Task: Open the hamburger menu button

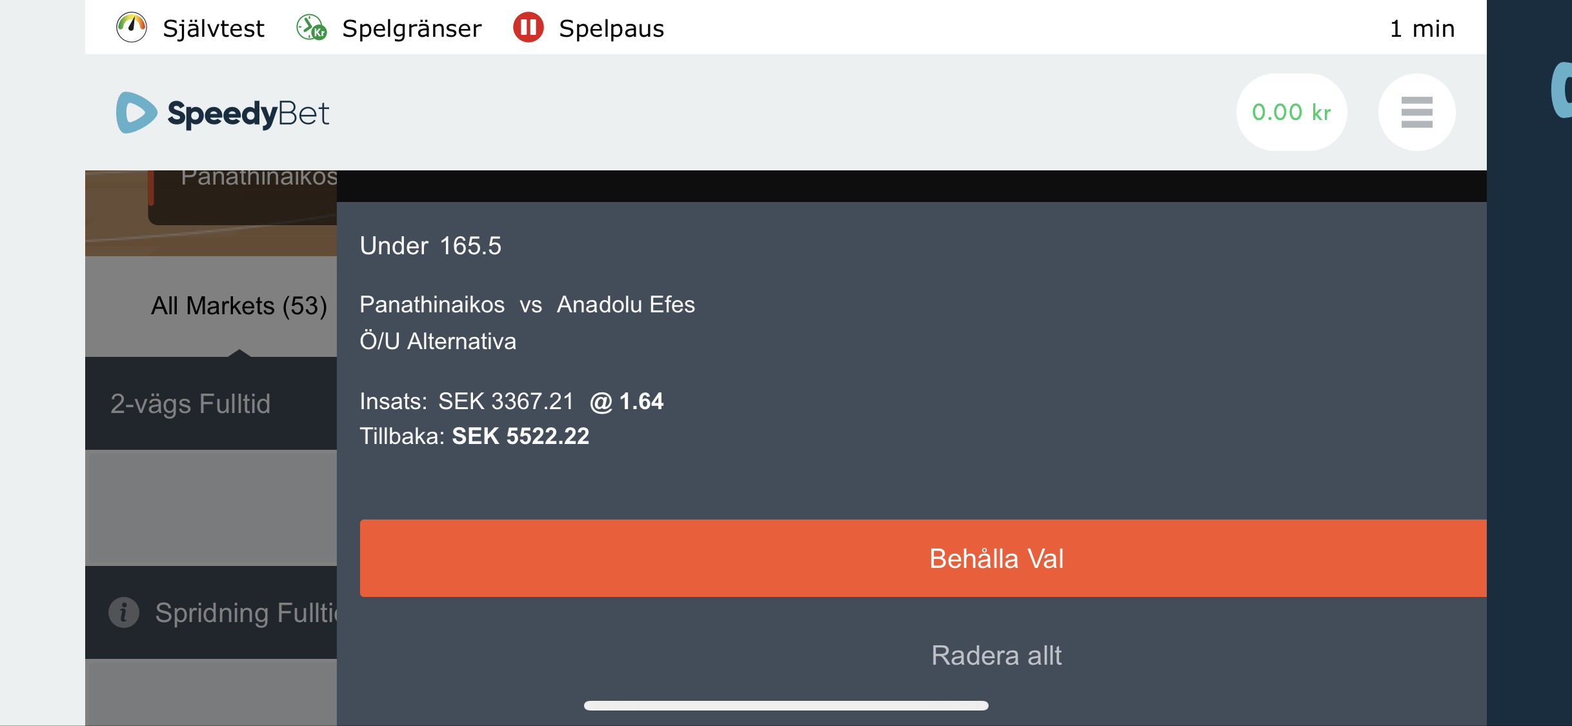Action: (1416, 112)
